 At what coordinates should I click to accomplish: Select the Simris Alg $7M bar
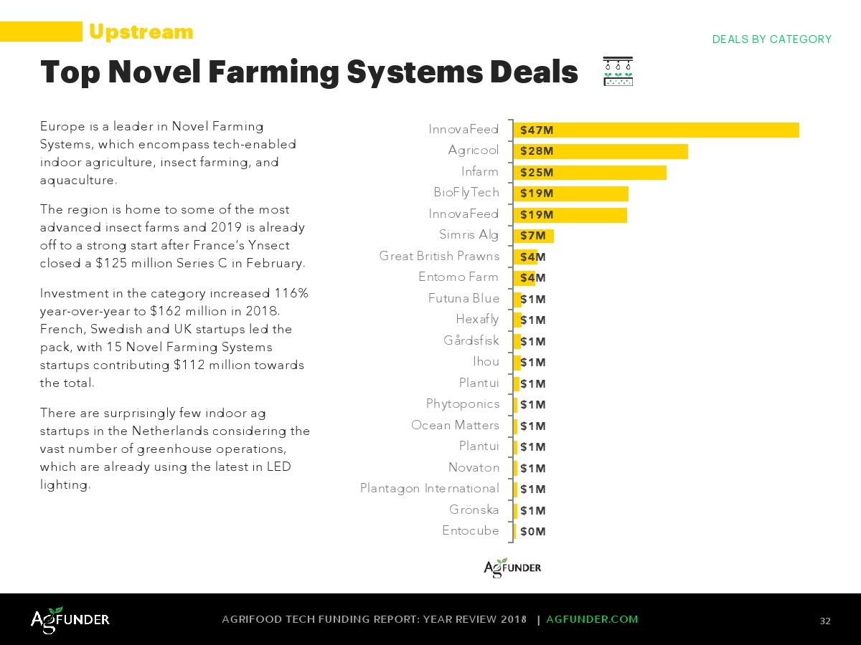533,236
